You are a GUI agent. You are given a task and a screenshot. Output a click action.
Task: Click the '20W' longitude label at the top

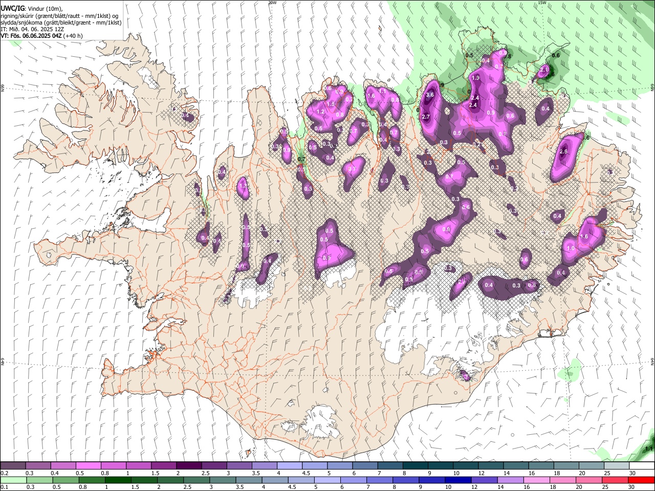point(272,3)
